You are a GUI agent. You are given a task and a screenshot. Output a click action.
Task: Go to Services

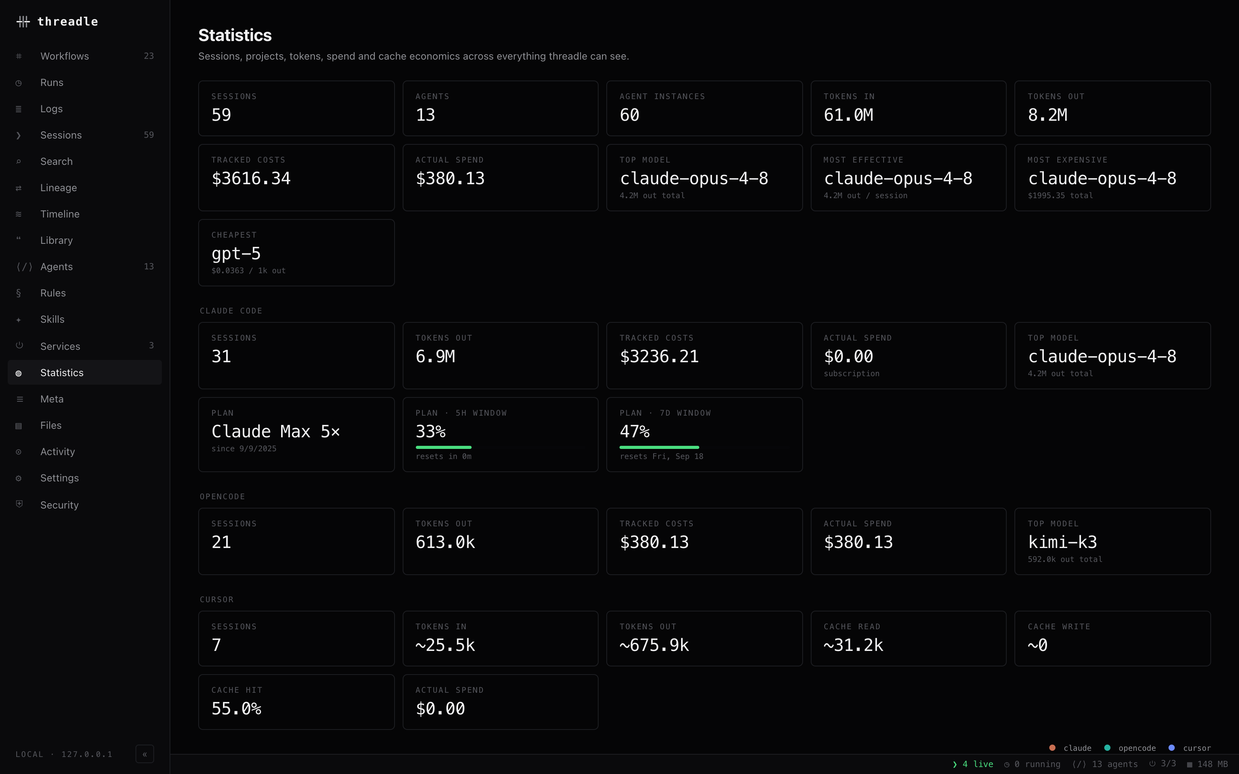coord(85,347)
